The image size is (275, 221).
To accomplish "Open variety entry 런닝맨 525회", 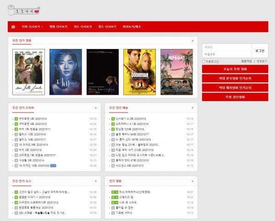I will [130, 129].
